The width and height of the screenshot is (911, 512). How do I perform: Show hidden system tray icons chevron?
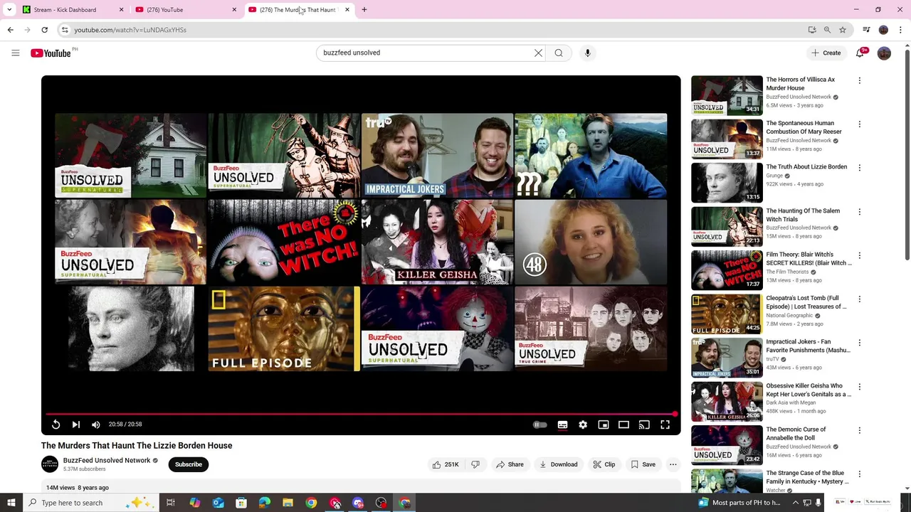pos(796,503)
